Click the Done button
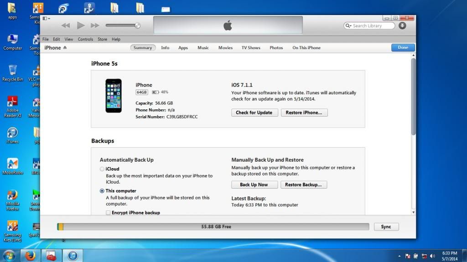Viewport: 467px width, 262px height. [x=403, y=48]
